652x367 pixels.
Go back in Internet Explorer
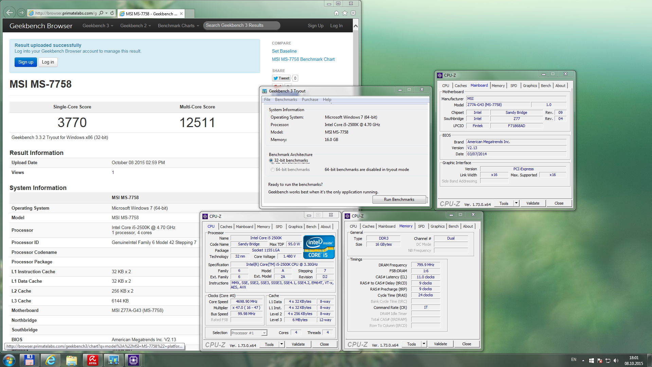pyautogui.click(x=10, y=13)
